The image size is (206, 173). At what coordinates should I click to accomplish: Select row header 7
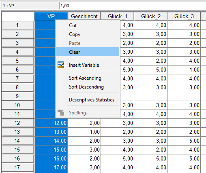point(18,78)
